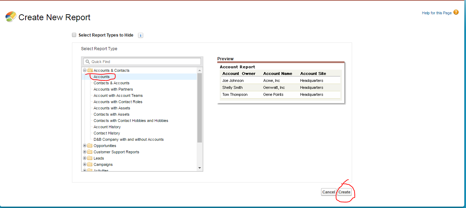Collapse the Accounts & Contacts folder
Image resolution: width=466 pixels, height=208 pixels.
click(x=85, y=70)
